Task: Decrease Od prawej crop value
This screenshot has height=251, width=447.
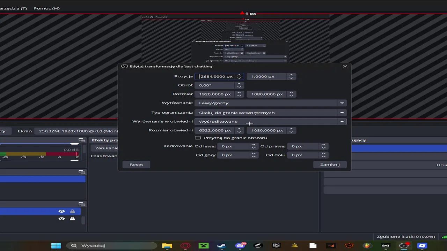Action: [324, 148]
